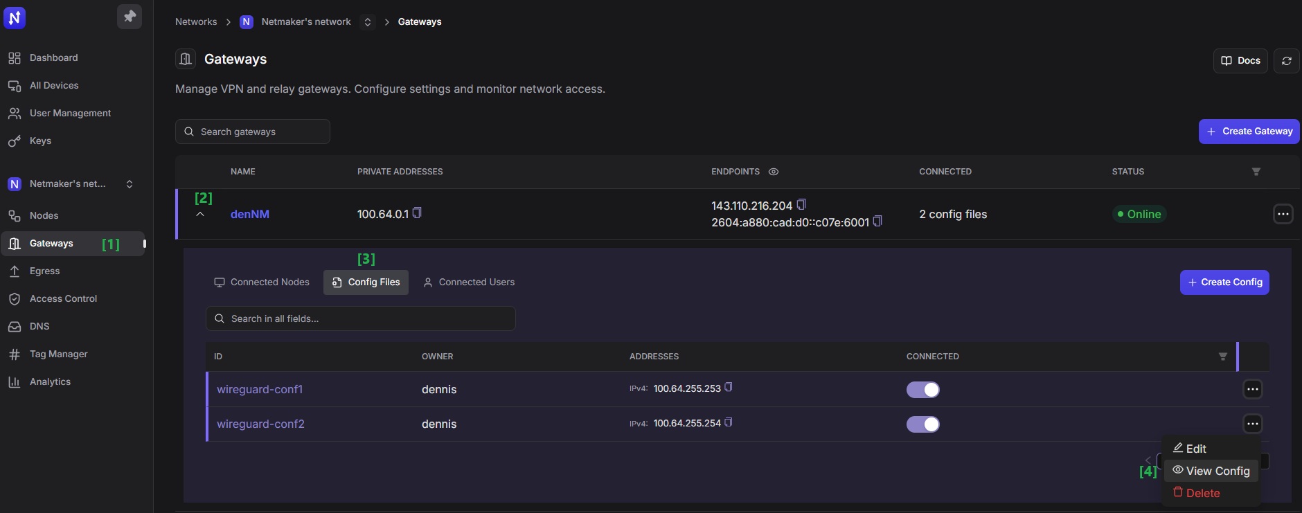Click the refresh icon next to Docs

click(x=1286, y=61)
